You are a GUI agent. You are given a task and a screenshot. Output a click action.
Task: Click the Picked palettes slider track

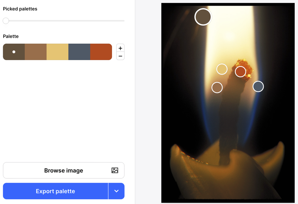coord(72,21)
